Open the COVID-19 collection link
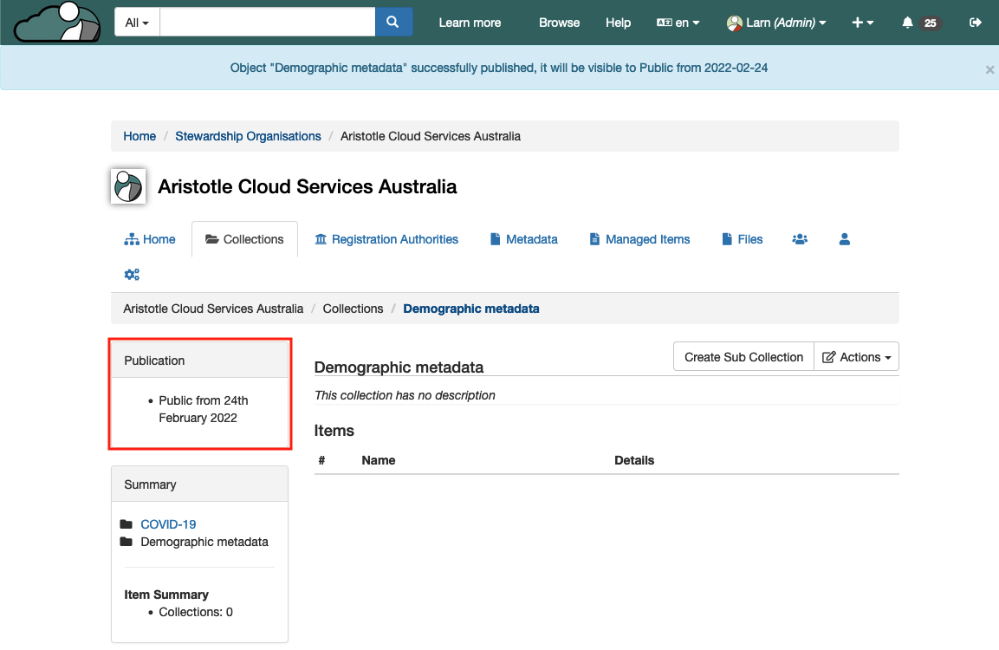Image resolution: width=999 pixels, height=650 pixels. pos(168,524)
